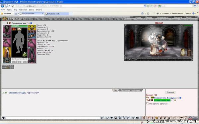Click the chat send arrow icon

(102, 118)
